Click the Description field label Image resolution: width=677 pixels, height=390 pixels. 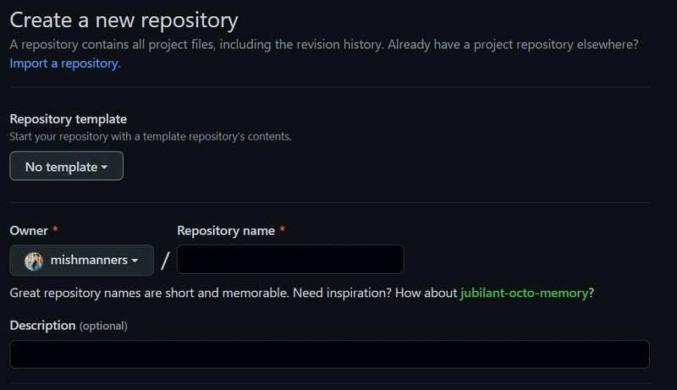pyautogui.click(x=42, y=325)
